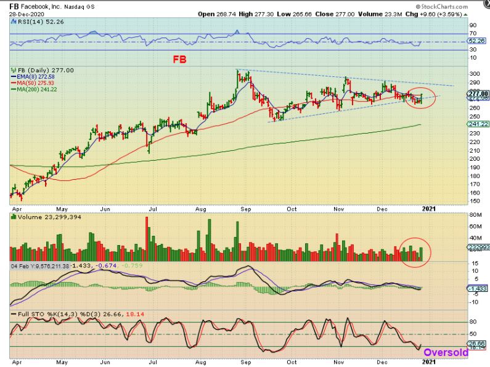
Task: Click the 'EMA(8) 272.58' legend text
Action: coord(36,77)
